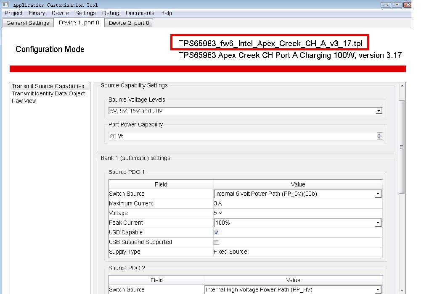The image size is (429, 294).
Task: Click the application icon in title bar
Action: 5,5
